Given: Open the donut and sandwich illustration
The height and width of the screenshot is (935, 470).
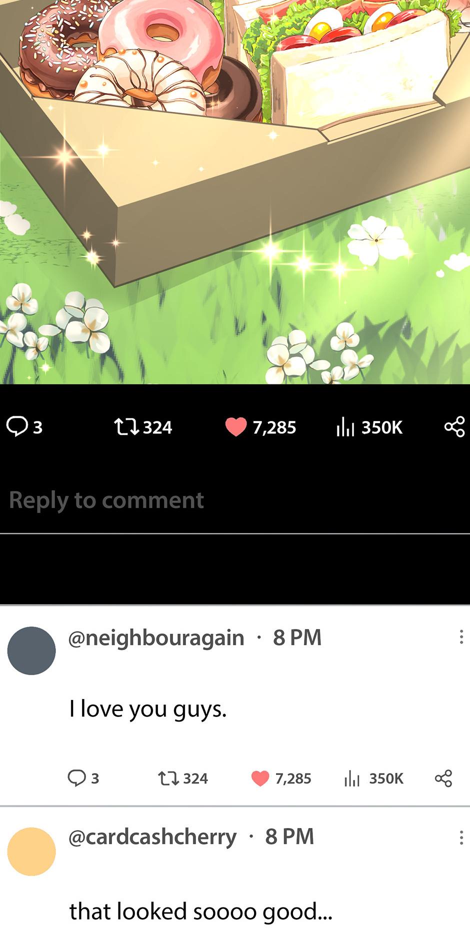Looking at the screenshot, I should [x=235, y=192].
